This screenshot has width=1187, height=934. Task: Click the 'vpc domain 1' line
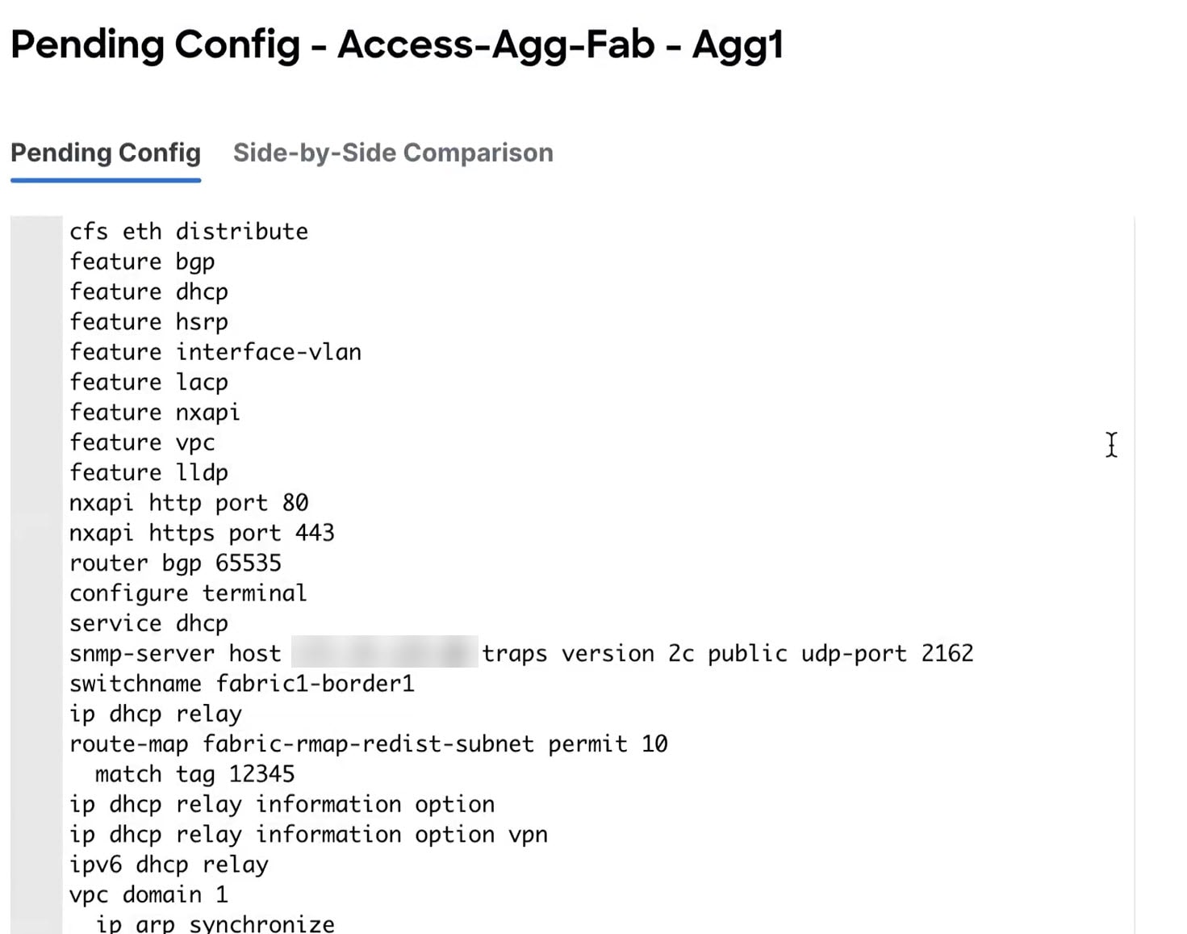coord(148,894)
